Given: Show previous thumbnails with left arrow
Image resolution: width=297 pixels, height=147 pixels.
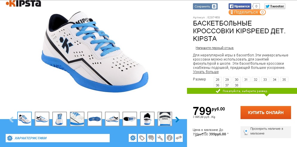Looking at the screenshot, I should click(12, 119).
